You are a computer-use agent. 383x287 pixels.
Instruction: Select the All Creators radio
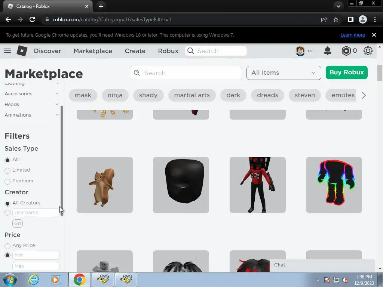[x=7, y=203]
